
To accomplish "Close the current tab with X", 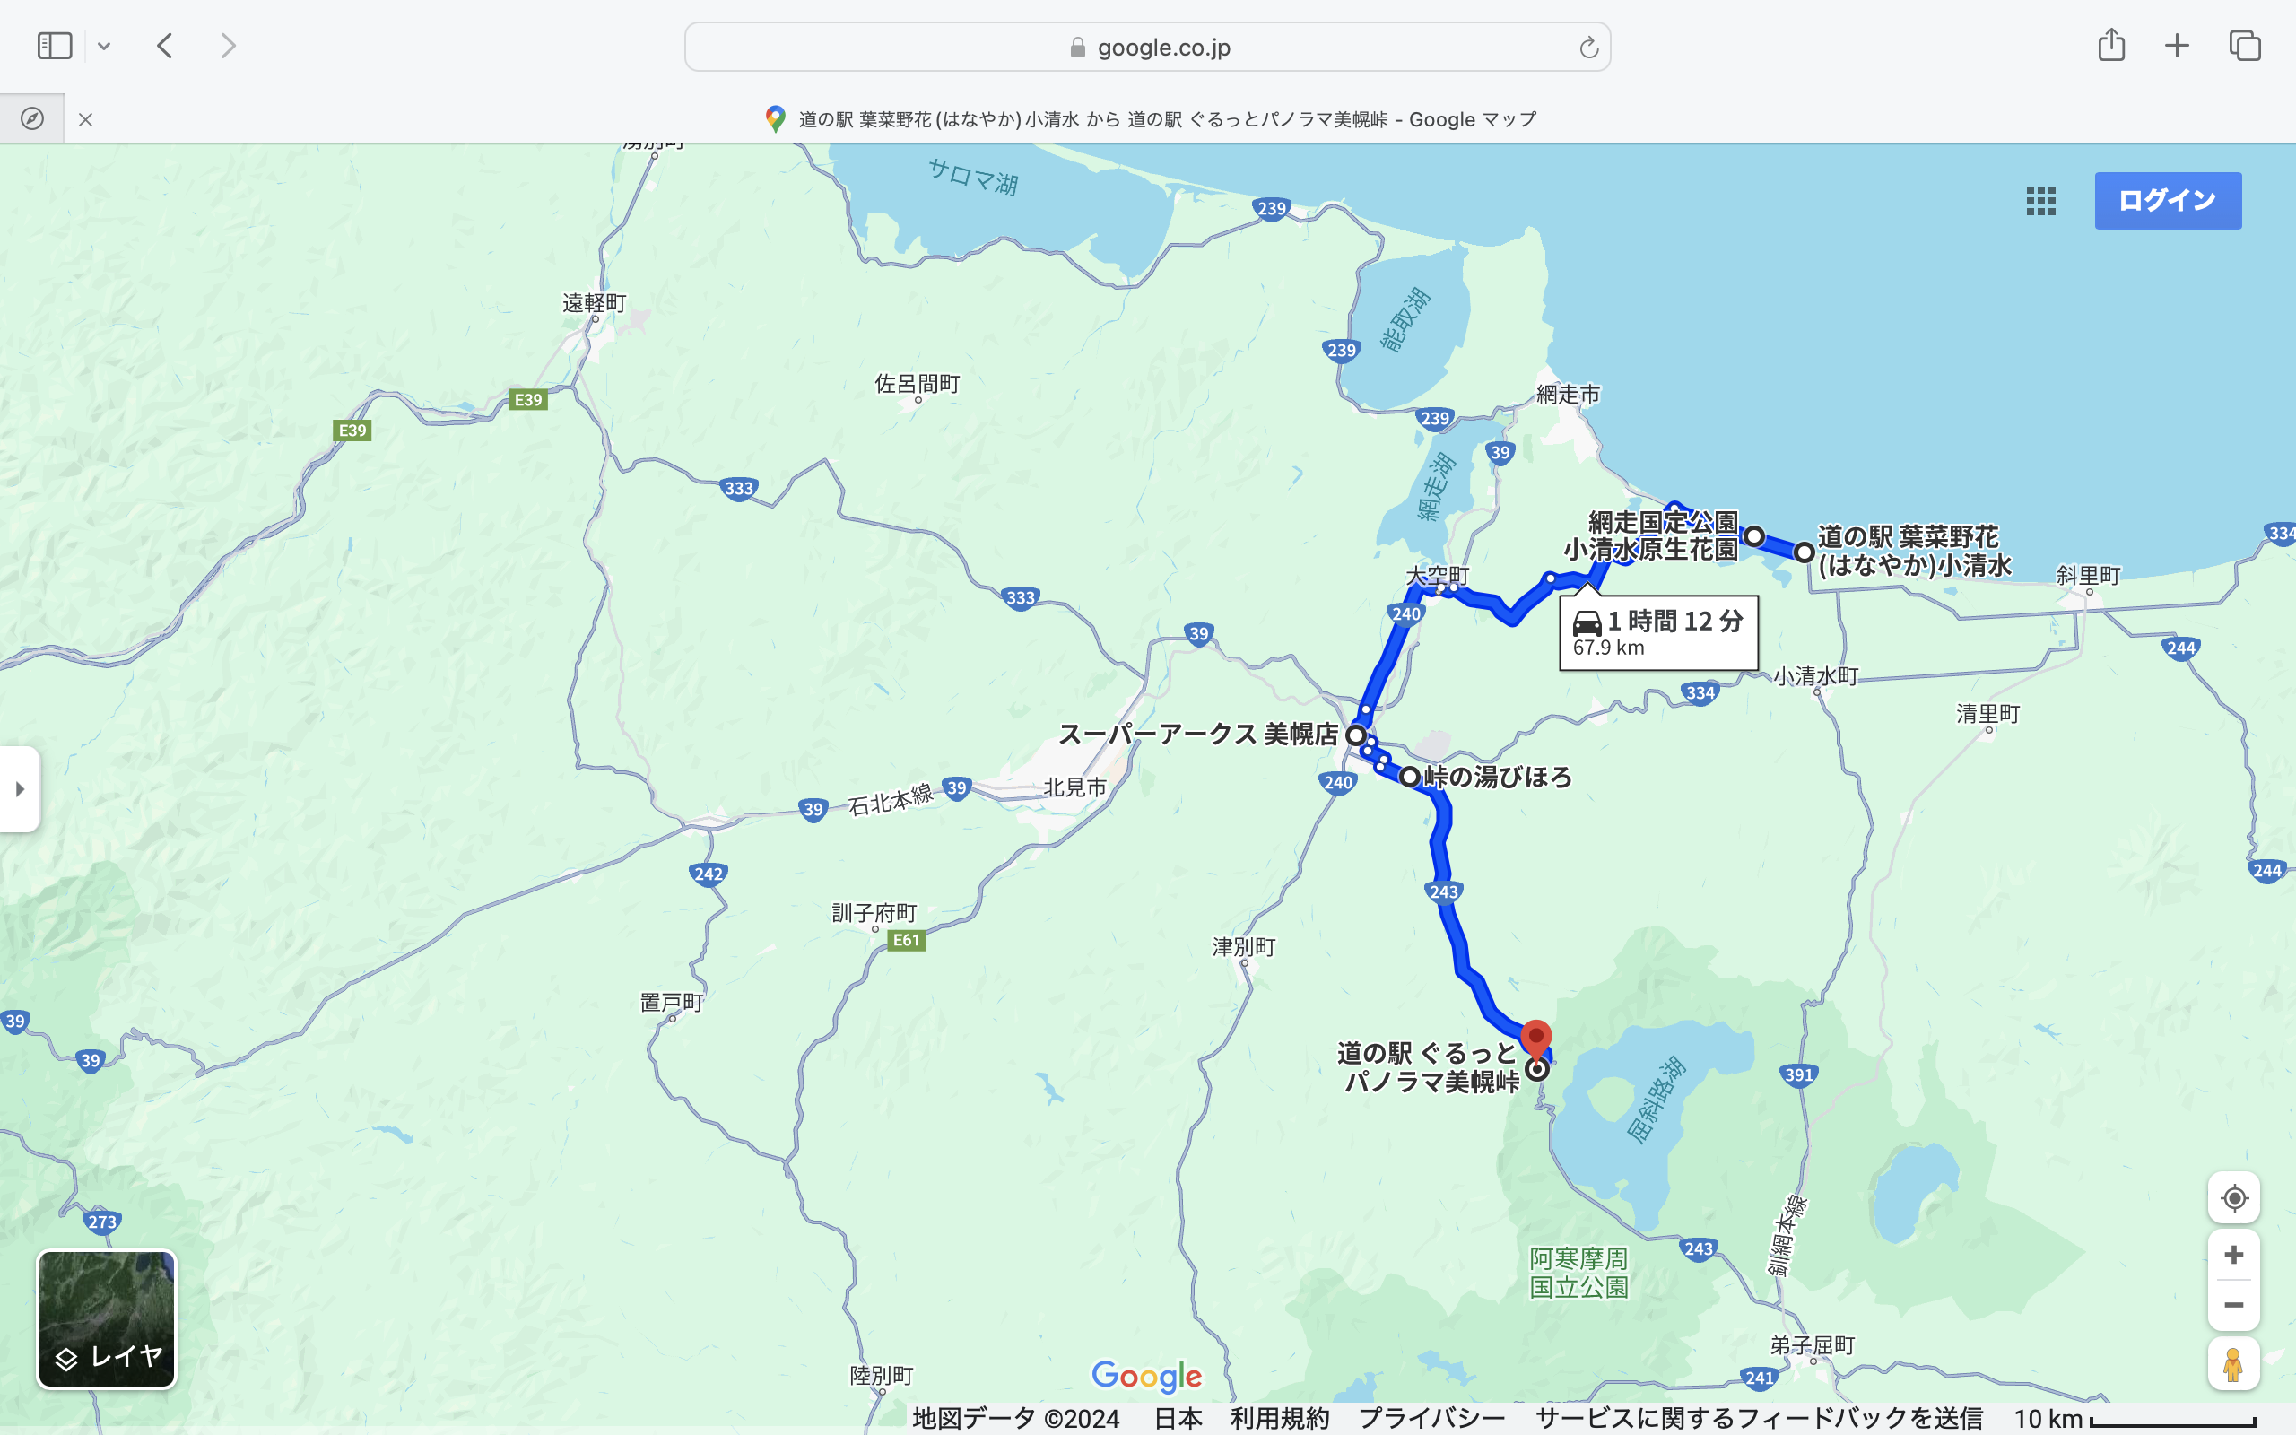I will coord(85,119).
